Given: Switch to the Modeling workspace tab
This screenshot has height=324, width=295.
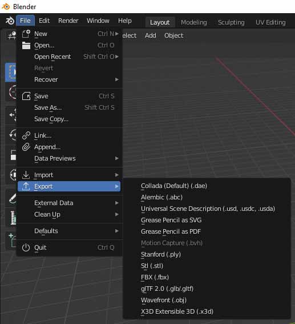Looking at the screenshot, I should (193, 22).
